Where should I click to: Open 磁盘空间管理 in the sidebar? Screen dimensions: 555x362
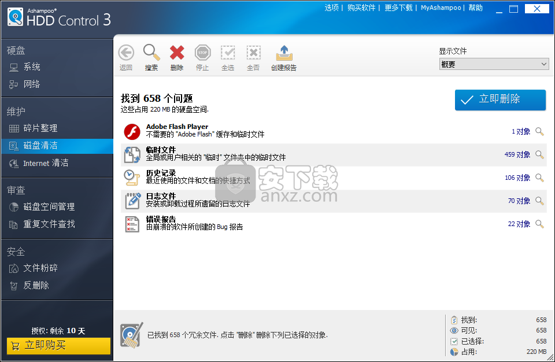57,207
